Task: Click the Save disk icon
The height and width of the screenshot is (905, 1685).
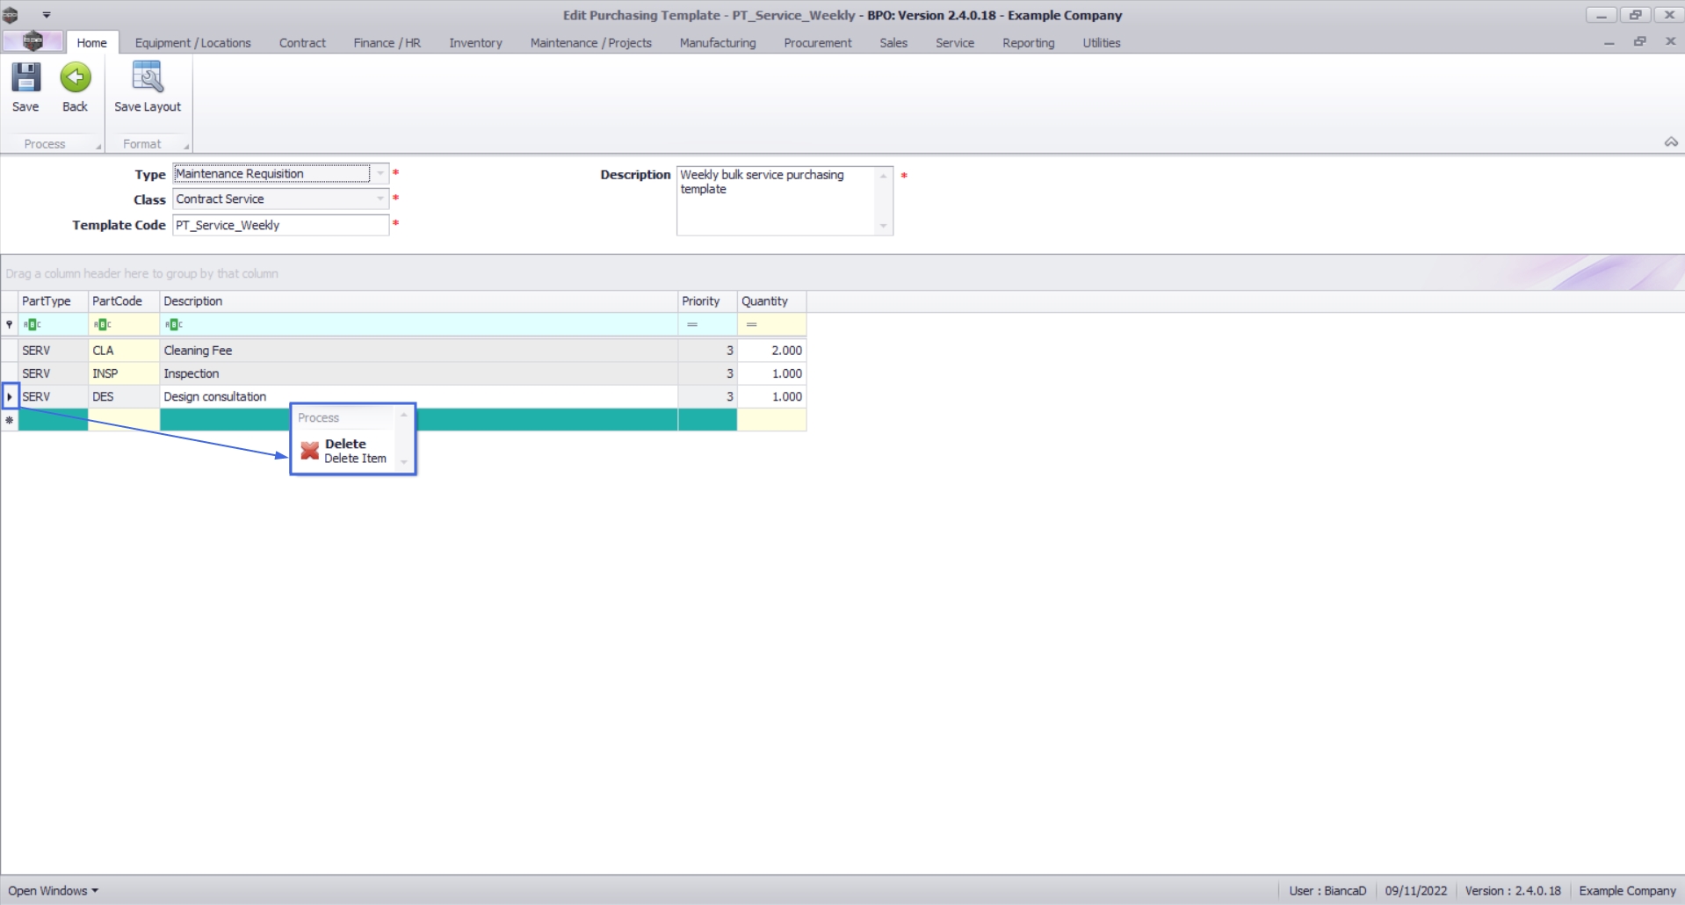Action: (25, 78)
